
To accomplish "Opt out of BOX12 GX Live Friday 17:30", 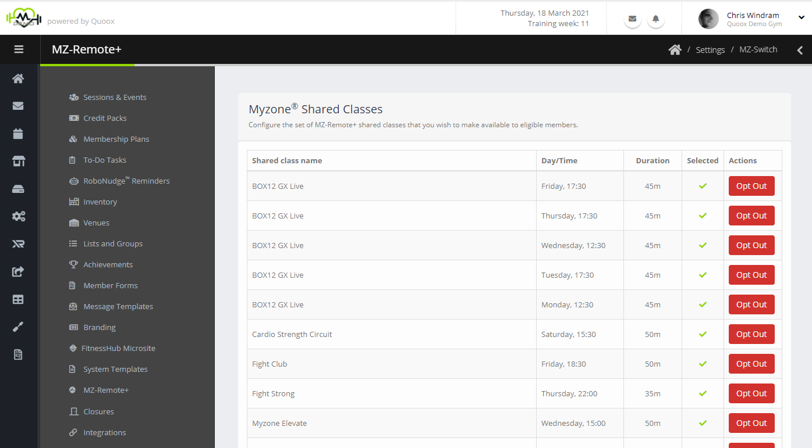I will 751,186.
